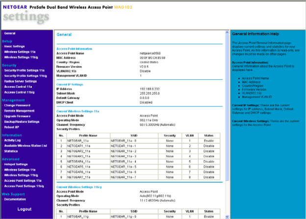Open Available Wireless Station List
This screenshot has width=306, height=219.
point(25,146)
